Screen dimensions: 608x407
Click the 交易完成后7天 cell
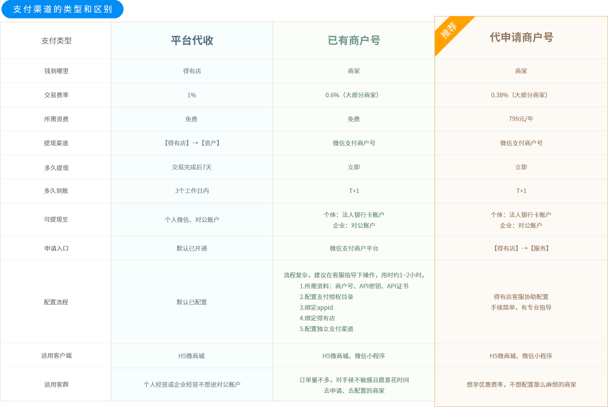[192, 167]
